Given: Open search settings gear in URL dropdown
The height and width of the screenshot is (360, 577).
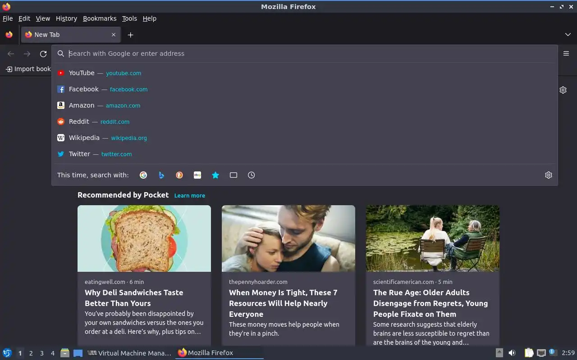Looking at the screenshot, I should pos(549,175).
